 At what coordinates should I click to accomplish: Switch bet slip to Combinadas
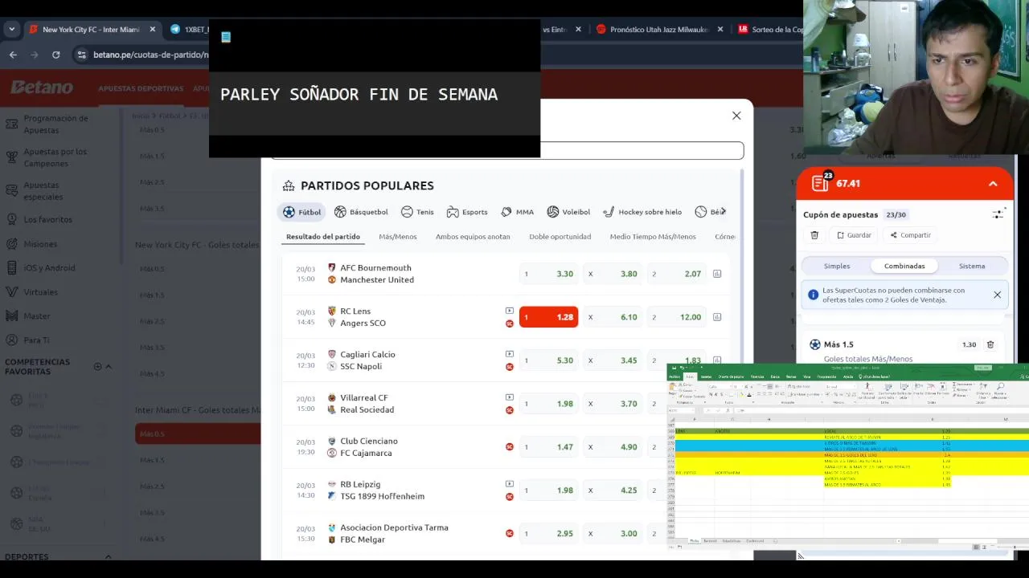point(904,267)
